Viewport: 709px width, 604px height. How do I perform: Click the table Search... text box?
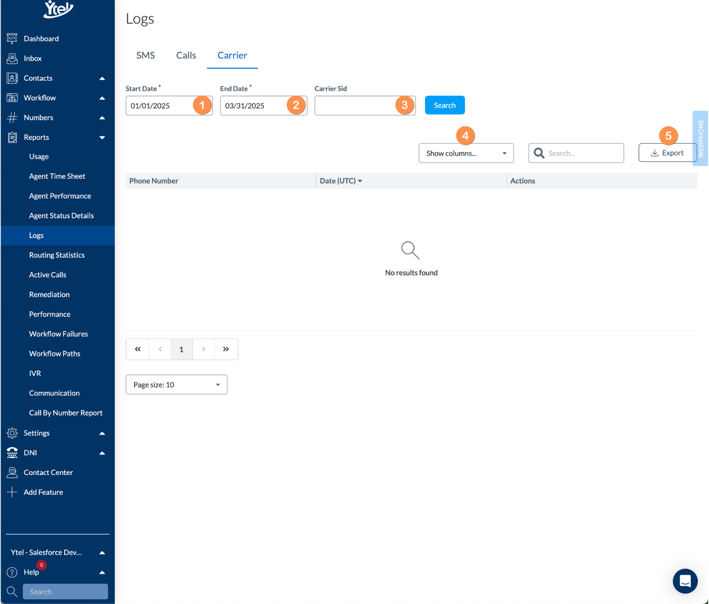[576, 153]
